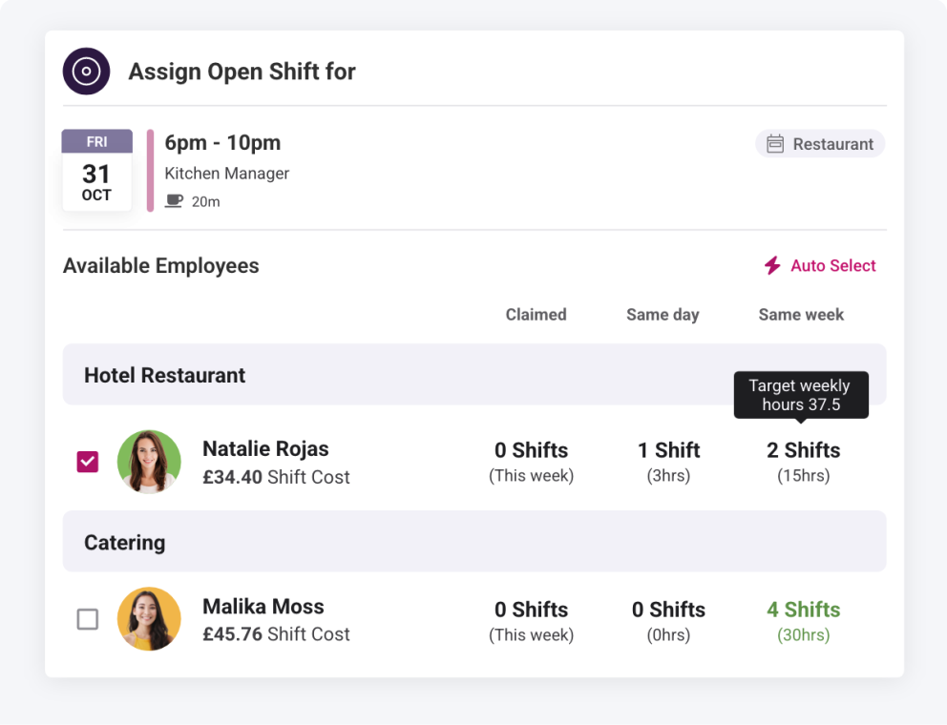The height and width of the screenshot is (725, 947).
Task: Click the calendar icon in the Restaurant tag
Action: tap(775, 143)
